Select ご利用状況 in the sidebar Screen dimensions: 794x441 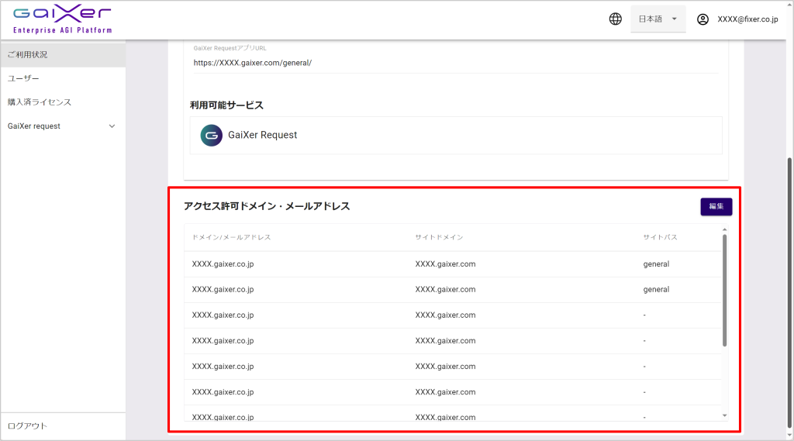(x=28, y=55)
